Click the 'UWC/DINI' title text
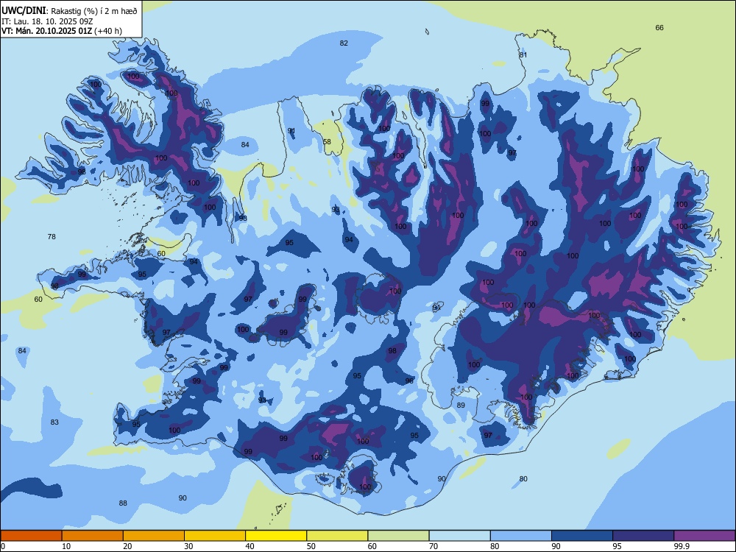This screenshot has height=552, width=736. (x=24, y=11)
